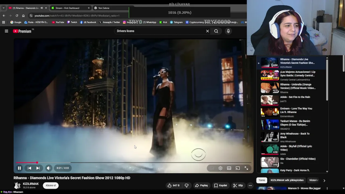Create a clip with the Klip button
345x194 pixels.
[238, 185]
